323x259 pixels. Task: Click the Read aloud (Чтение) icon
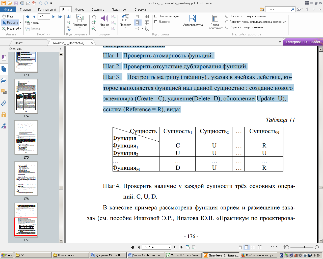[x=104, y=19]
